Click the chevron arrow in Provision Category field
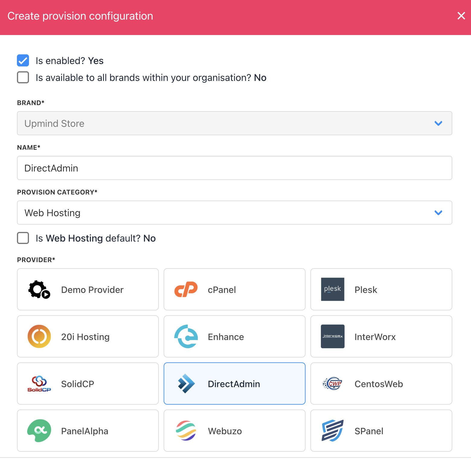This screenshot has width=471, height=459. tap(438, 213)
